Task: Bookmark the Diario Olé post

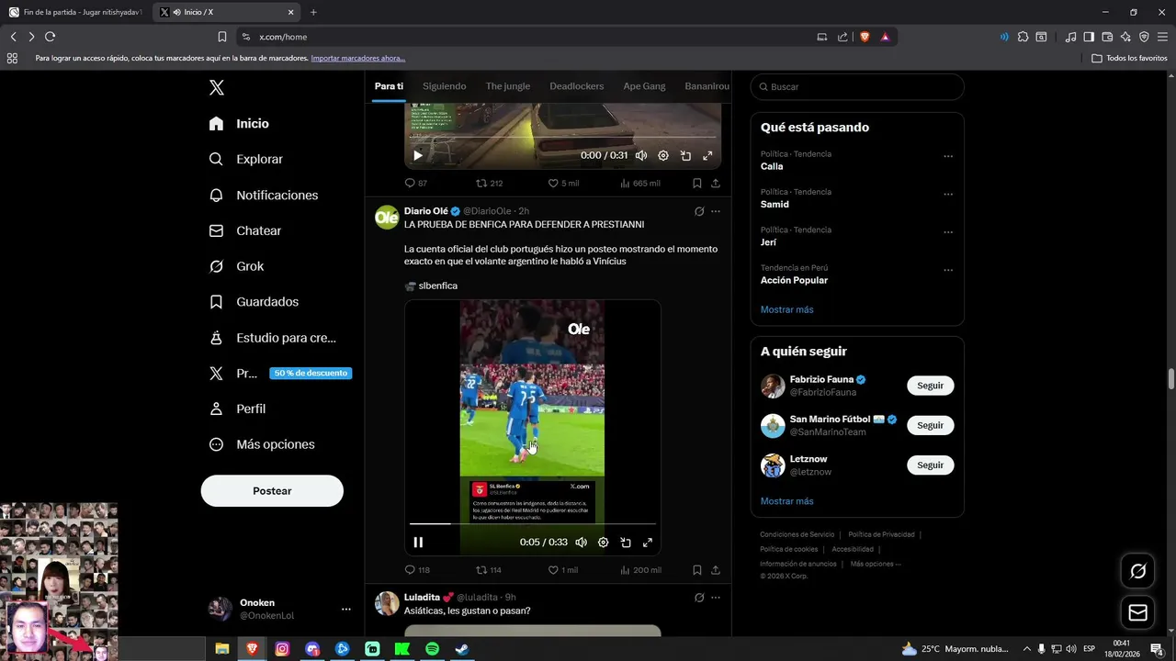Action: pos(697,570)
